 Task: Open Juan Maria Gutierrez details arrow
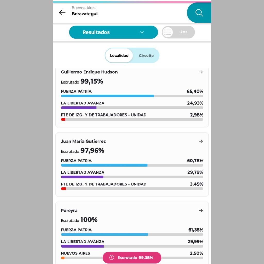pos(201,141)
